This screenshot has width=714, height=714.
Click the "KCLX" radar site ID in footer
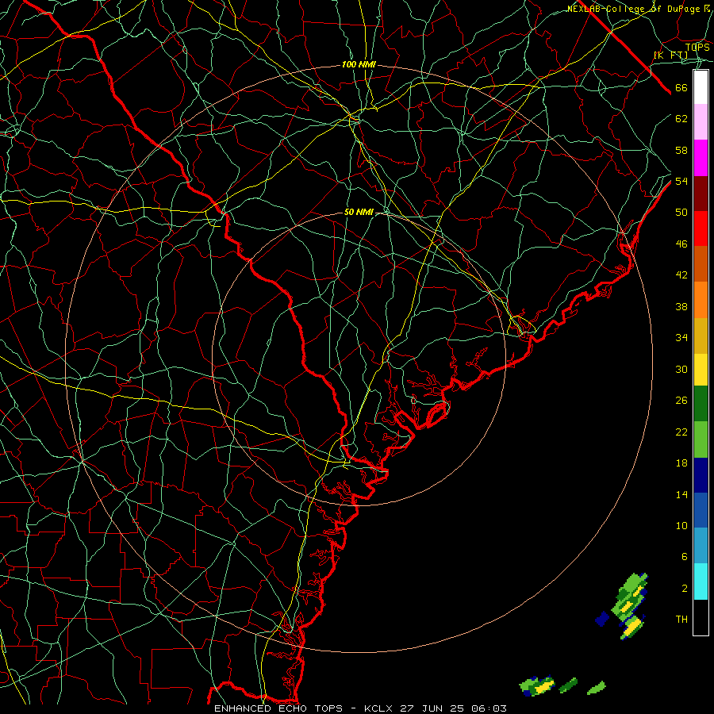[380, 708]
